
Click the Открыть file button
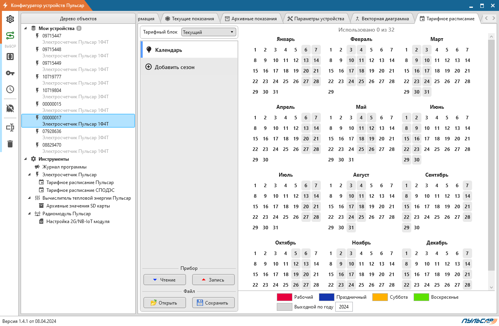165,303
